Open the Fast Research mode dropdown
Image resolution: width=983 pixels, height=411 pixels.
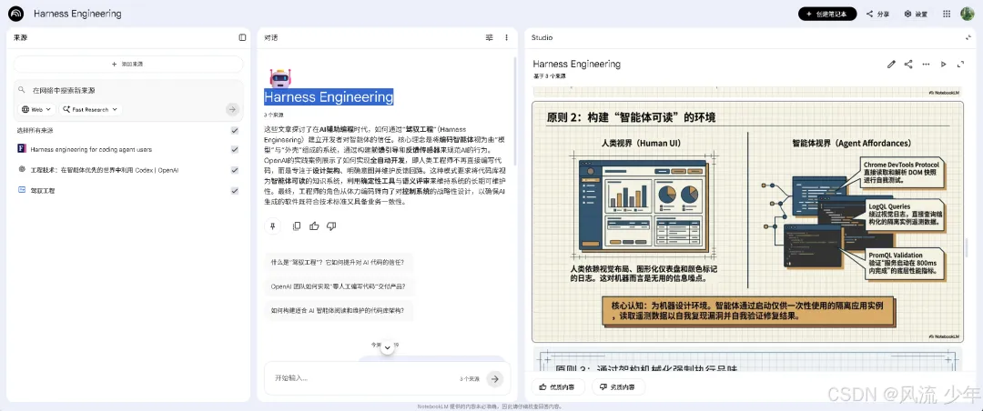pyautogui.click(x=90, y=109)
